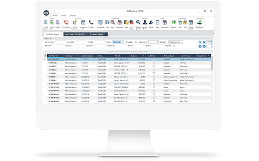Open the Collections Workbench
Image resolution: width=259 pixels, height=161 pixels.
point(199,24)
